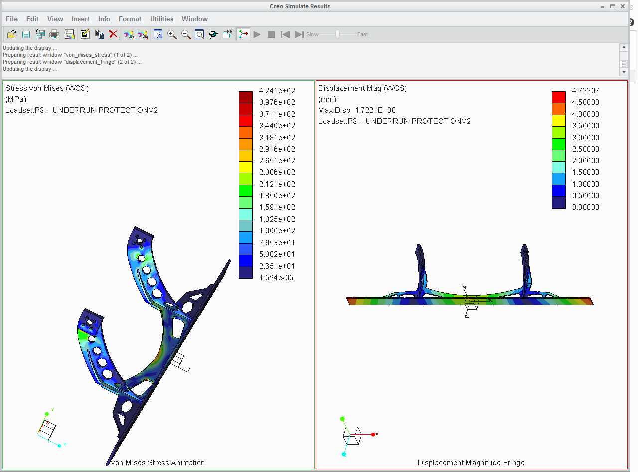Print the results window
This screenshot has width=638, height=472.
click(x=54, y=34)
